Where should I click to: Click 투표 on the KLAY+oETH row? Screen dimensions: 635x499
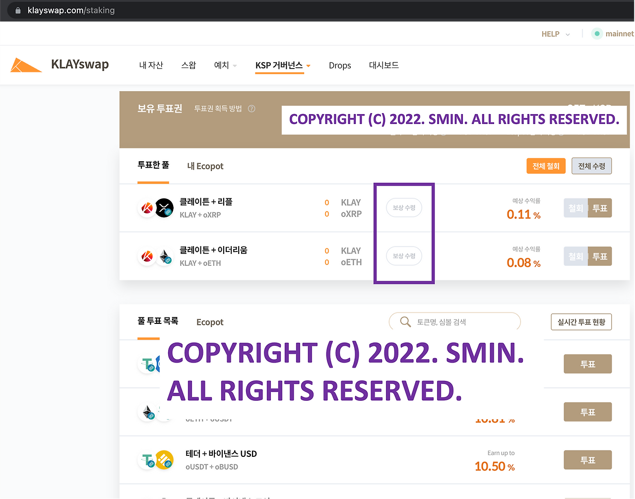600,256
